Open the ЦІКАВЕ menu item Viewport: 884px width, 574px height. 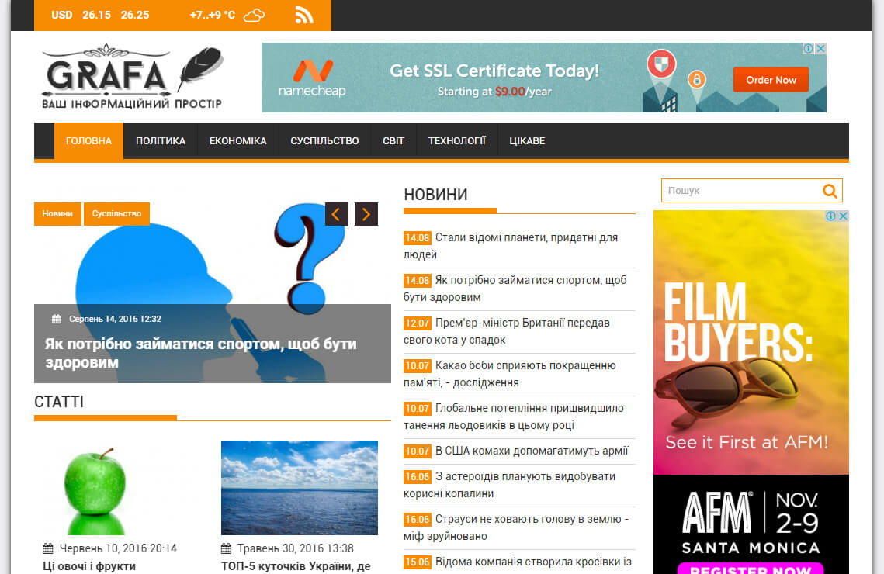(527, 141)
